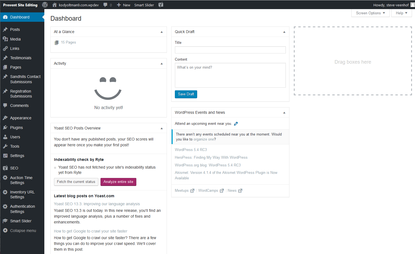Image resolution: width=415 pixels, height=254 pixels.
Task: Click the home icon beside kodyoltman9.com.wpdev
Action: pos(55,5)
